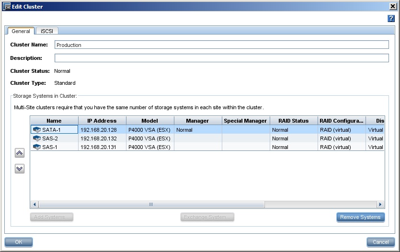Viewport: 400px width, 252px height.
Task: Sort by the RAID Status column header
Action: pos(294,121)
